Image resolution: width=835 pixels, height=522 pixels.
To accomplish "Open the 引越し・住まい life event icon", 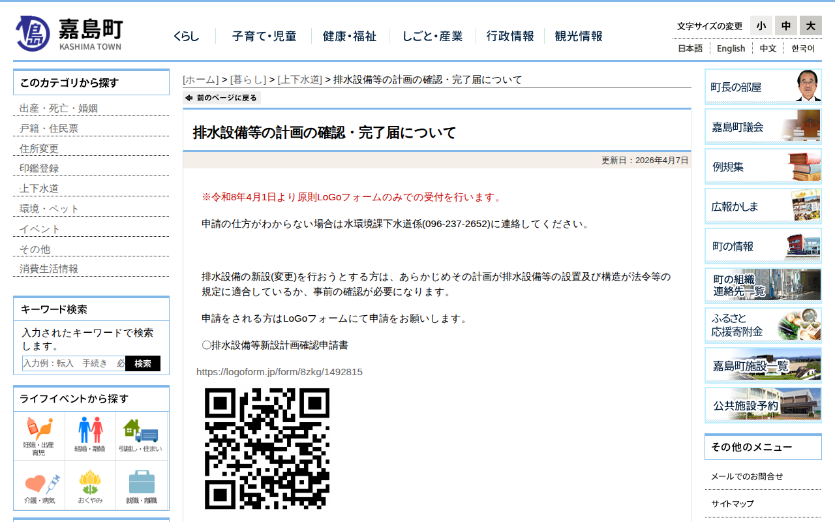I will click(x=141, y=436).
